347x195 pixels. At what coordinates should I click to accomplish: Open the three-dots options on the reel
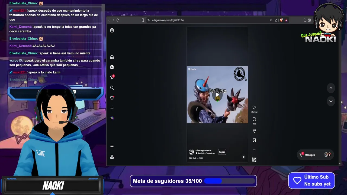254,150
